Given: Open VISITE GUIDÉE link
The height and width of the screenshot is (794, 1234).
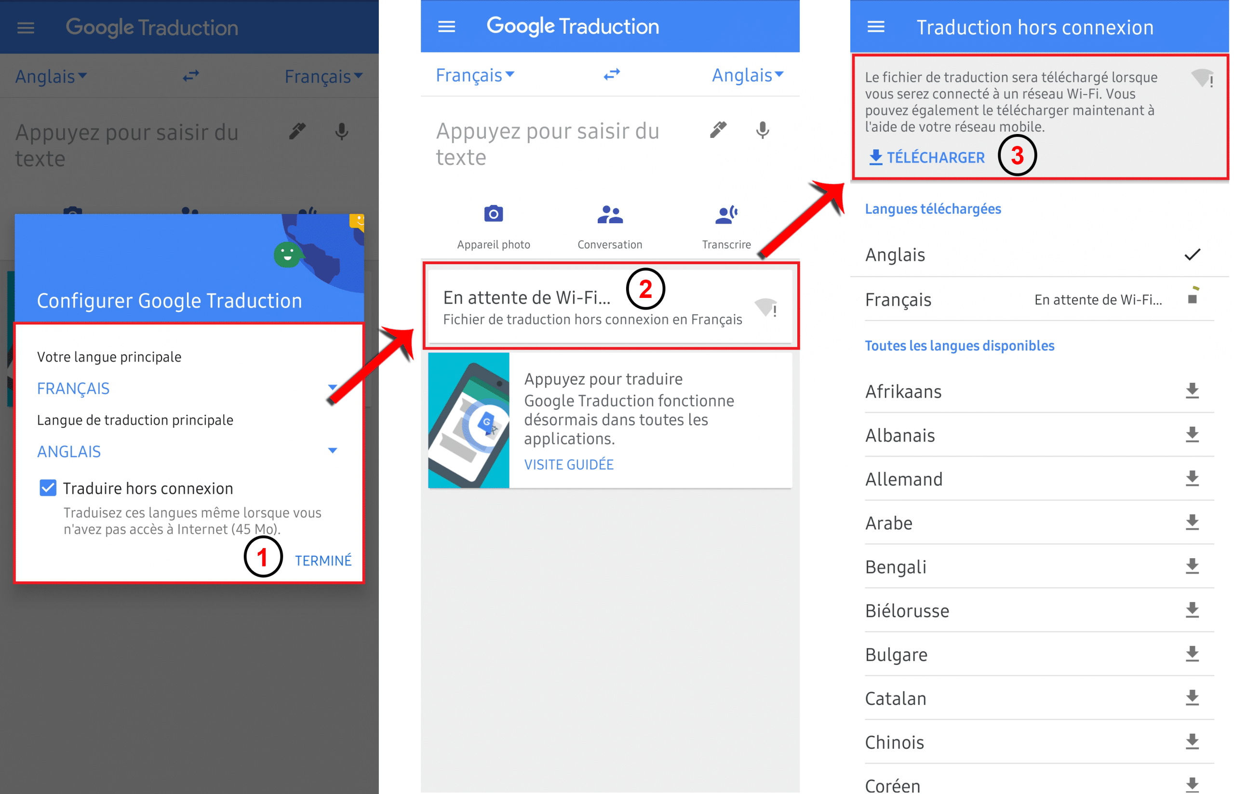Looking at the screenshot, I should [568, 465].
